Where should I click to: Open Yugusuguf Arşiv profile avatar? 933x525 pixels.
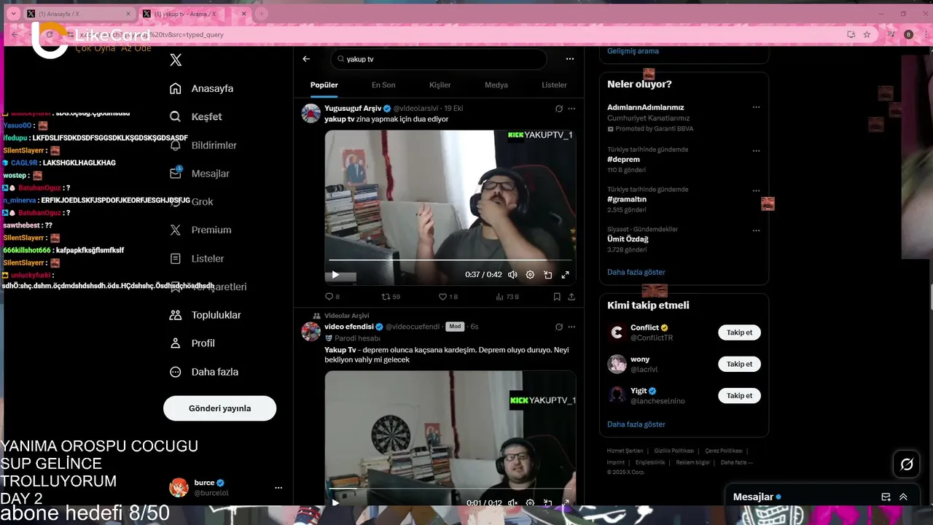(311, 113)
